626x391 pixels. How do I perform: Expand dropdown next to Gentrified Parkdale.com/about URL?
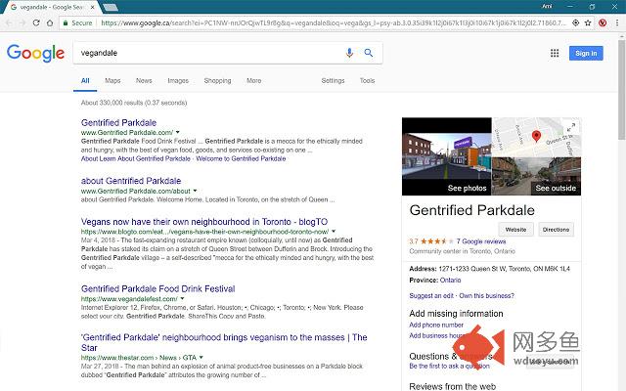(195, 191)
